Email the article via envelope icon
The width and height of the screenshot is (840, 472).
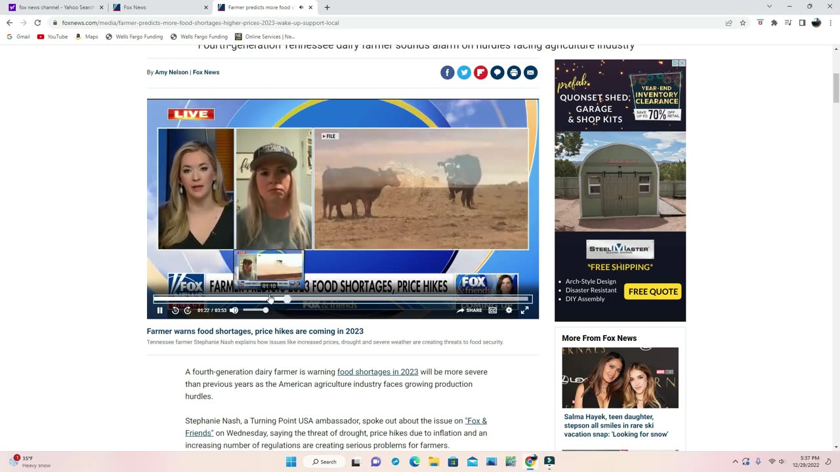530,73
